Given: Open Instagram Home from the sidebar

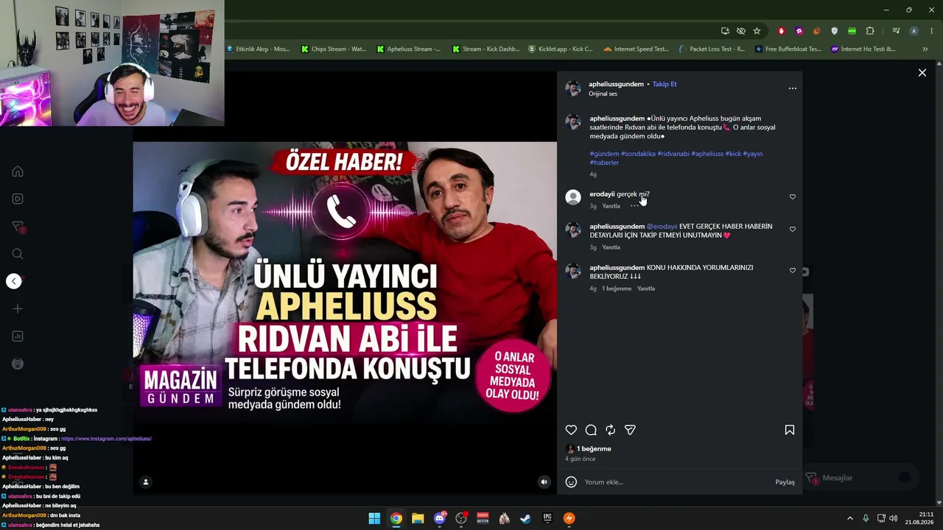Looking at the screenshot, I should [x=18, y=172].
